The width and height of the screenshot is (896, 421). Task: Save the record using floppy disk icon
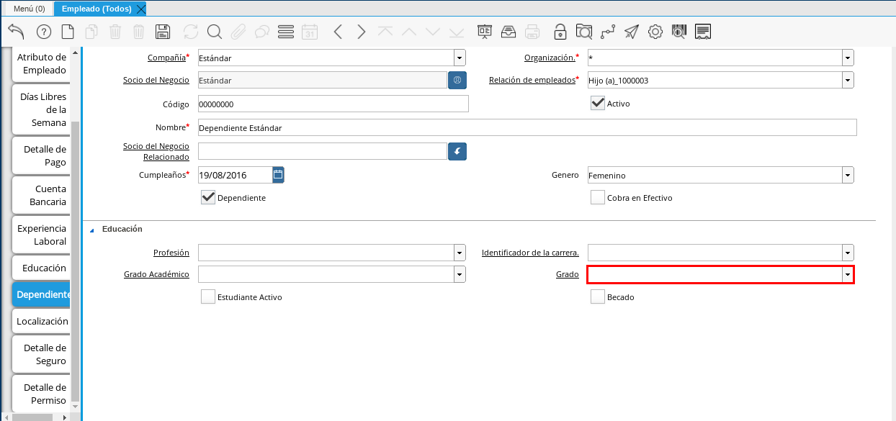163,32
